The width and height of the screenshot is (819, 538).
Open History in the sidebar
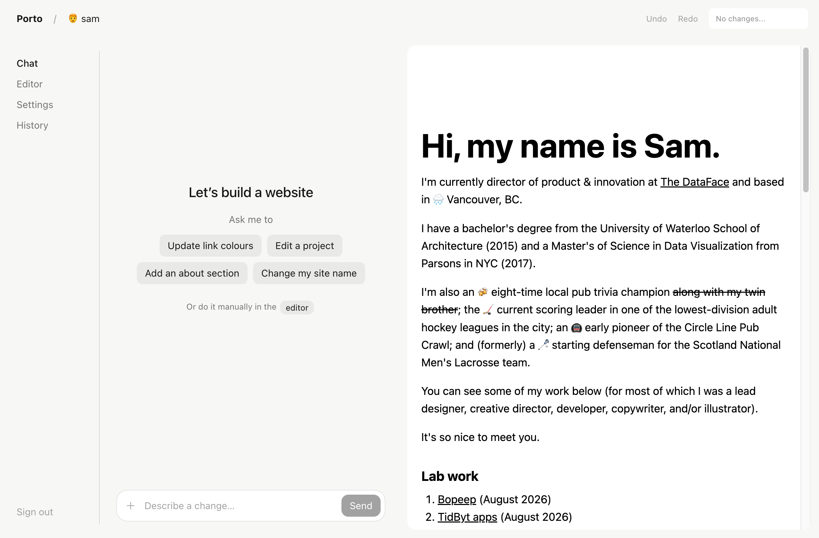pos(32,125)
